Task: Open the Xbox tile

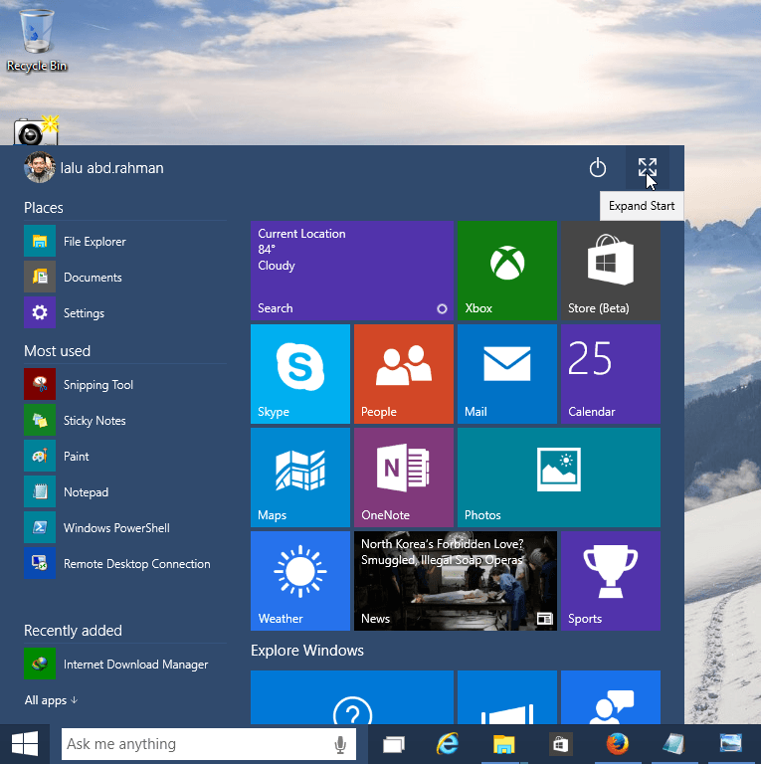Action: [x=507, y=271]
